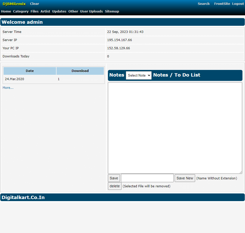Select Other in the navigation bar
Screen dimensions: 245x233
click(73, 11)
